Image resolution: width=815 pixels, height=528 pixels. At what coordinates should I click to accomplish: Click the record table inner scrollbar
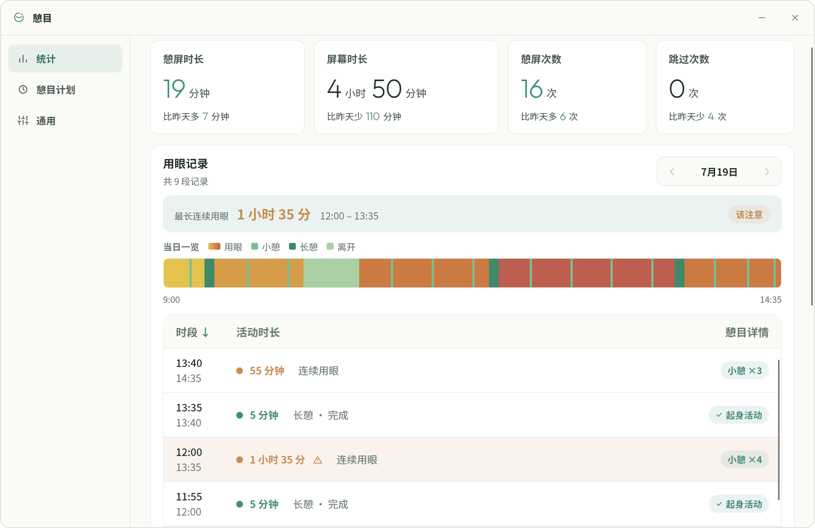[x=779, y=430]
